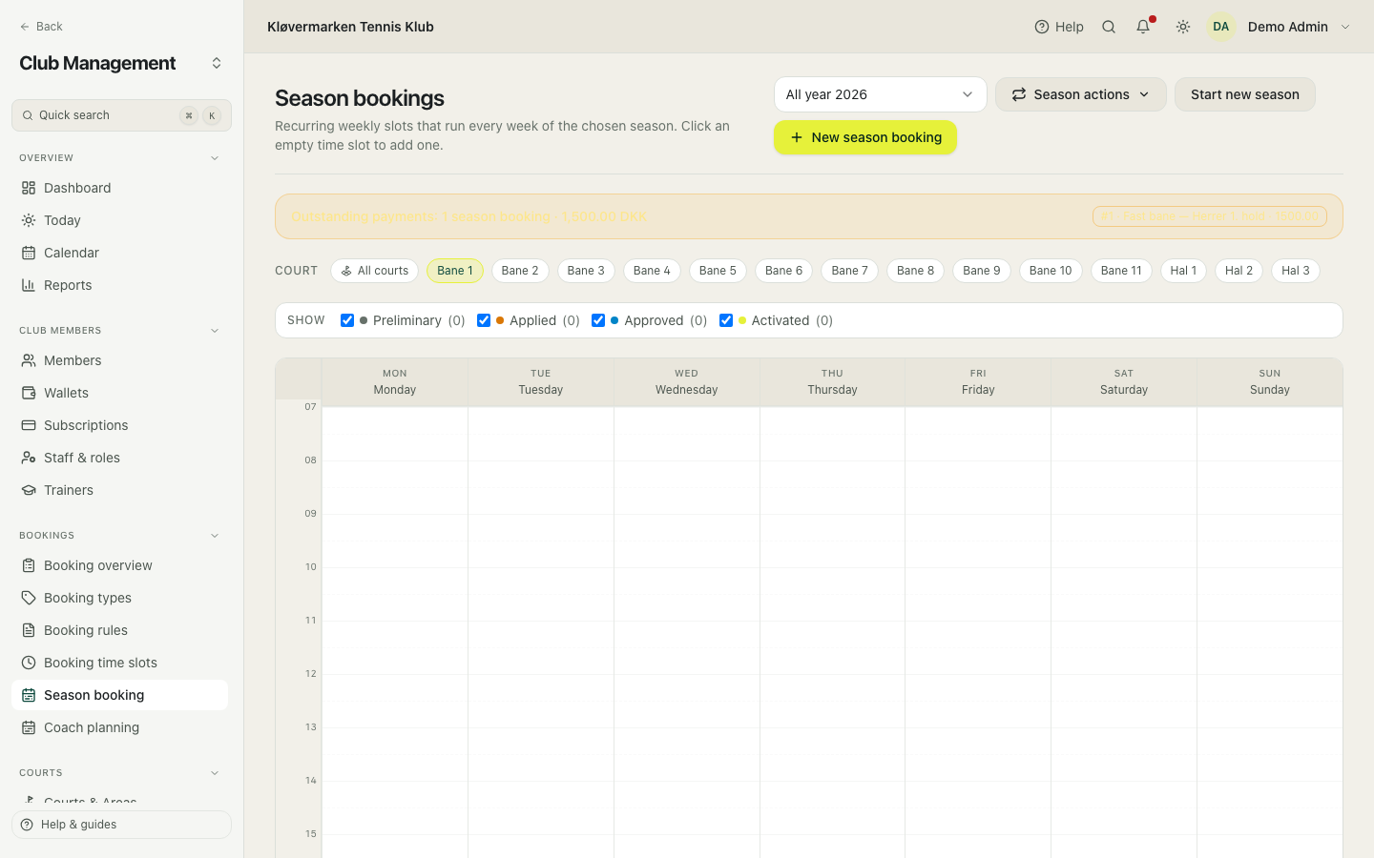Toggle the light/dark theme sun icon
Image resolution: width=1374 pixels, height=858 pixels.
[x=1183, y=27]
